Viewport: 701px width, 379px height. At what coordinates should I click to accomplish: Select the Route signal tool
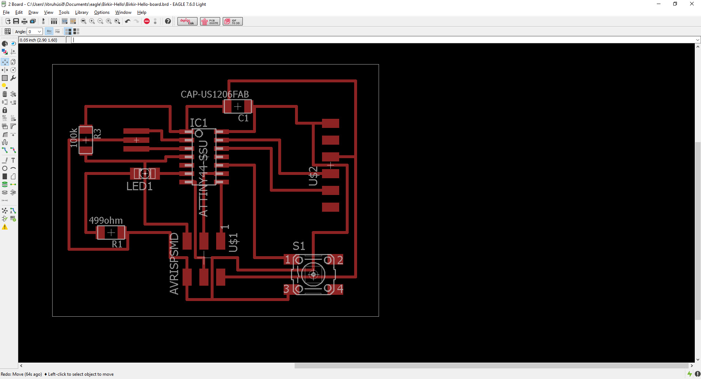coord(5,150)
